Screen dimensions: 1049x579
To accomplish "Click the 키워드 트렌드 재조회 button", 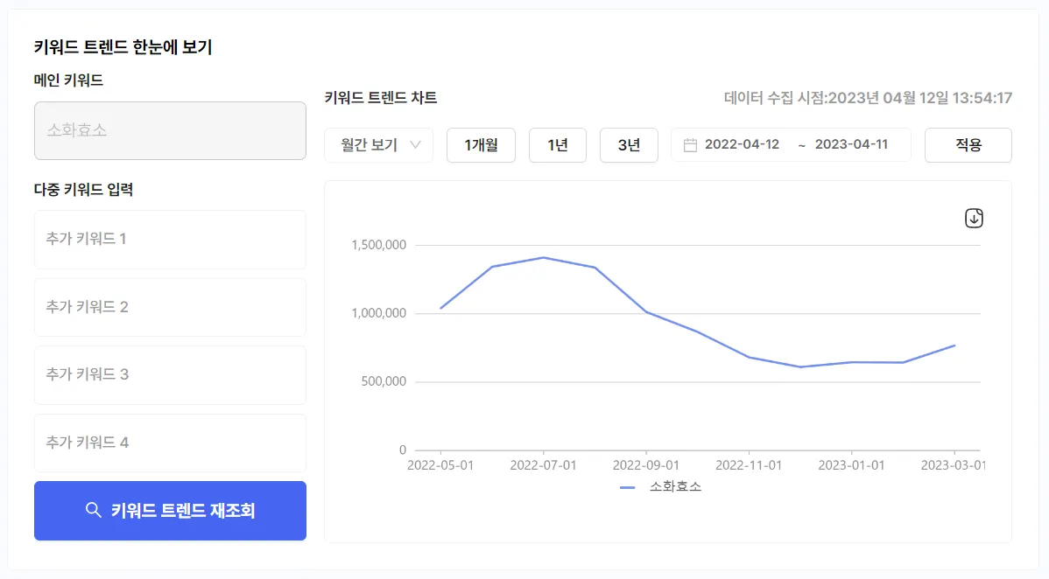I will coord(170,511).
